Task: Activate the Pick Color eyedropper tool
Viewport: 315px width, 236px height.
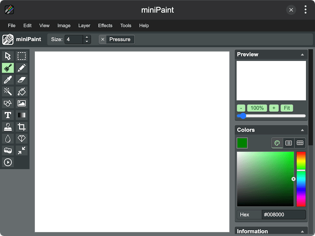Action: click(x=8, y=80)
